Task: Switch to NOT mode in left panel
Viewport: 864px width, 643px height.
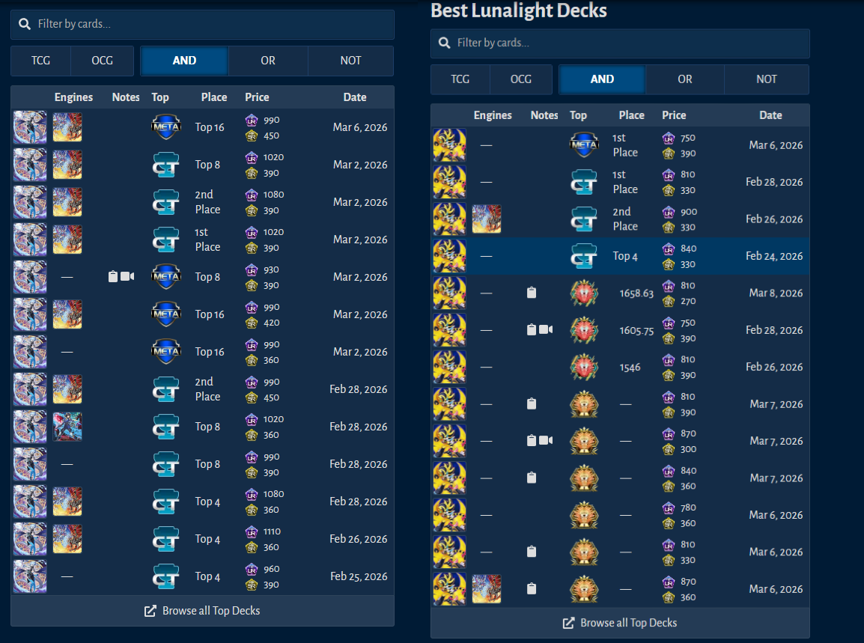Action: [350, 61]
